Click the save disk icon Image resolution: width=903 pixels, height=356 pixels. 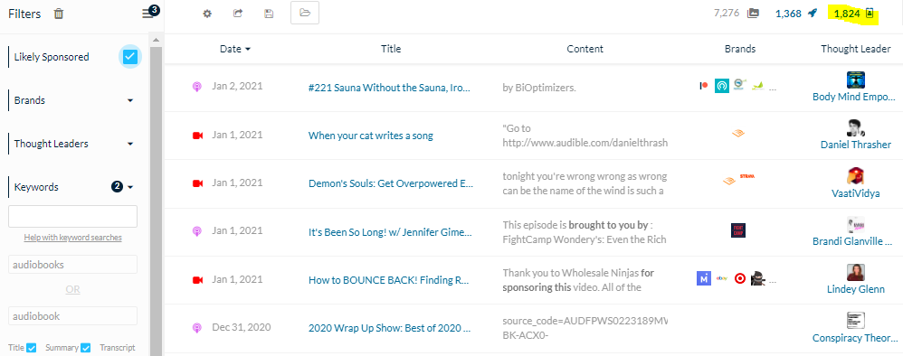coord(269,14)
